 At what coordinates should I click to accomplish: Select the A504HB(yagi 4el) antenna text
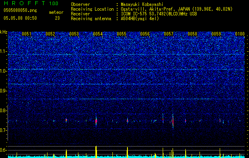click(140, 19)
